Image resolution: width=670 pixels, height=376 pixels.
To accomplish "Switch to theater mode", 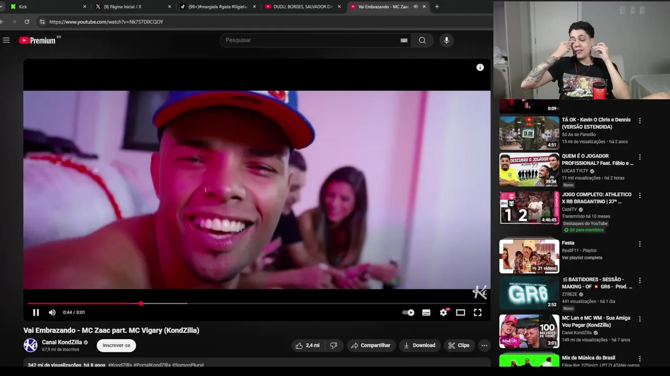I will [x=461, y=312].
